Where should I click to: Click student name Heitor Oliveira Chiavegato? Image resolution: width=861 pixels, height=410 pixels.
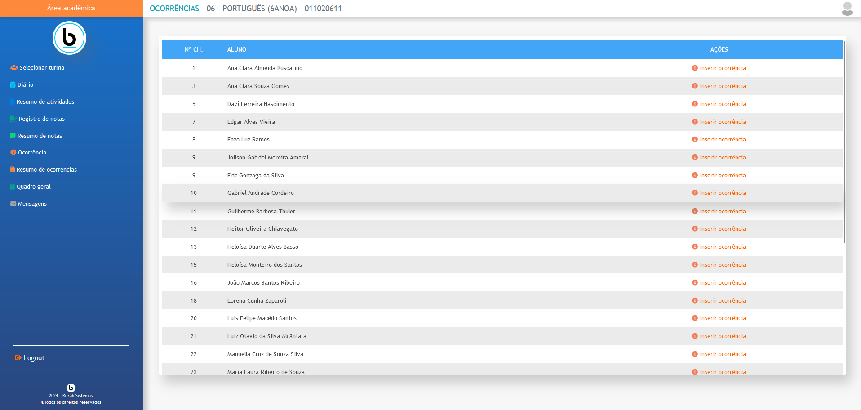tap(262, 229)
